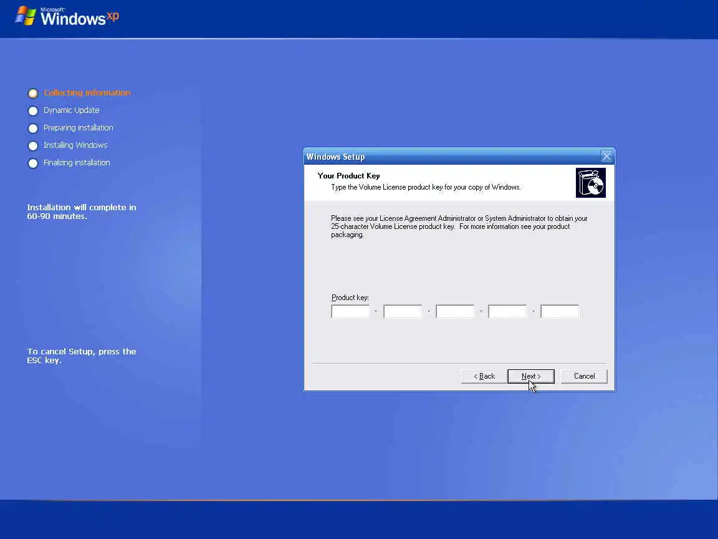Click the software box CD icon
718x539 pixels.
[x=591, y=183]
